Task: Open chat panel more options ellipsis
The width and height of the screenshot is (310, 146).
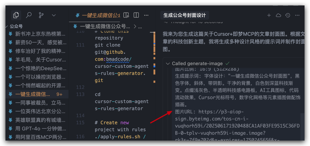Action: (x=297, y=15)
